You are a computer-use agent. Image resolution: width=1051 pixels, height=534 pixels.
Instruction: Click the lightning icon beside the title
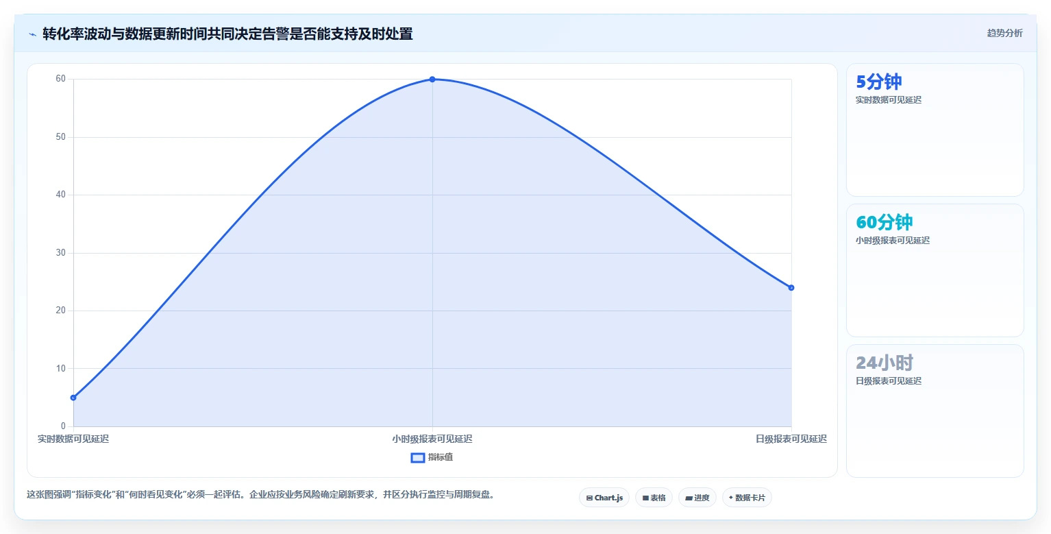[32, 34]
